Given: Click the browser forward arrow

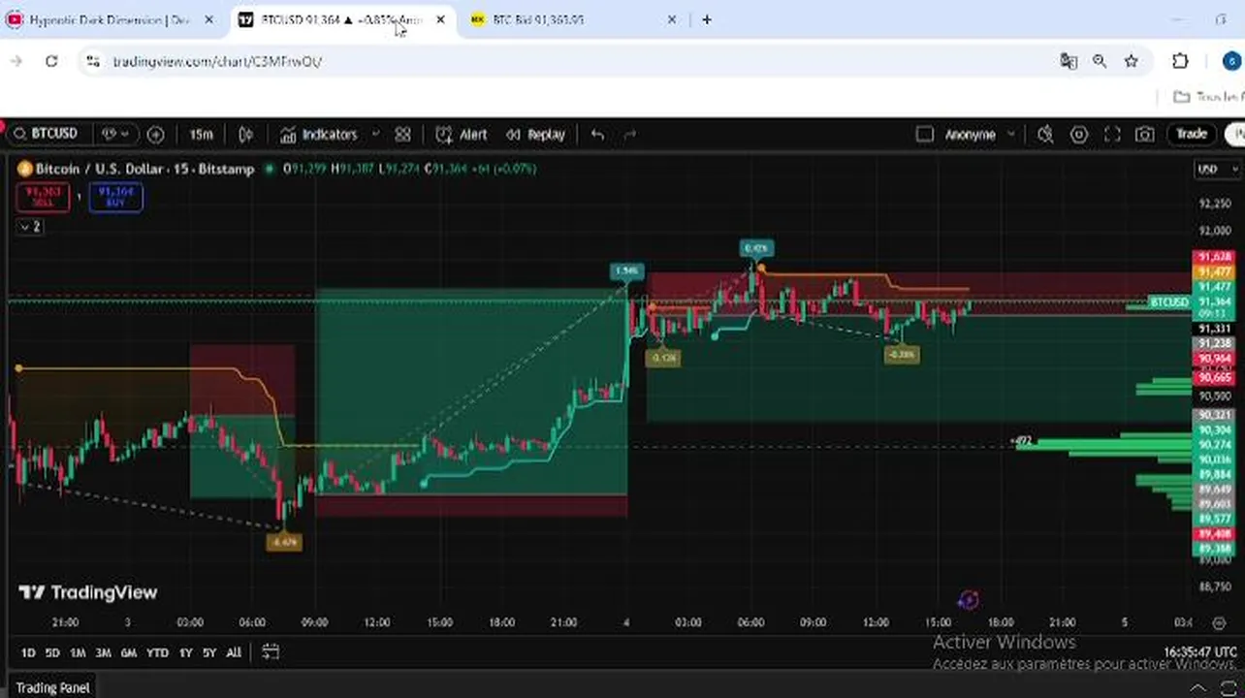Looking at the screenshot, I should [x=16, y=61].
